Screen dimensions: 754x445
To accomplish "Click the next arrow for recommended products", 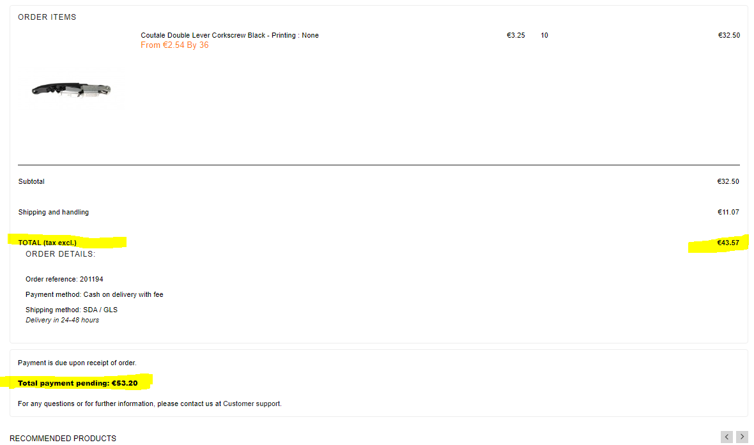I will [742, 437].
